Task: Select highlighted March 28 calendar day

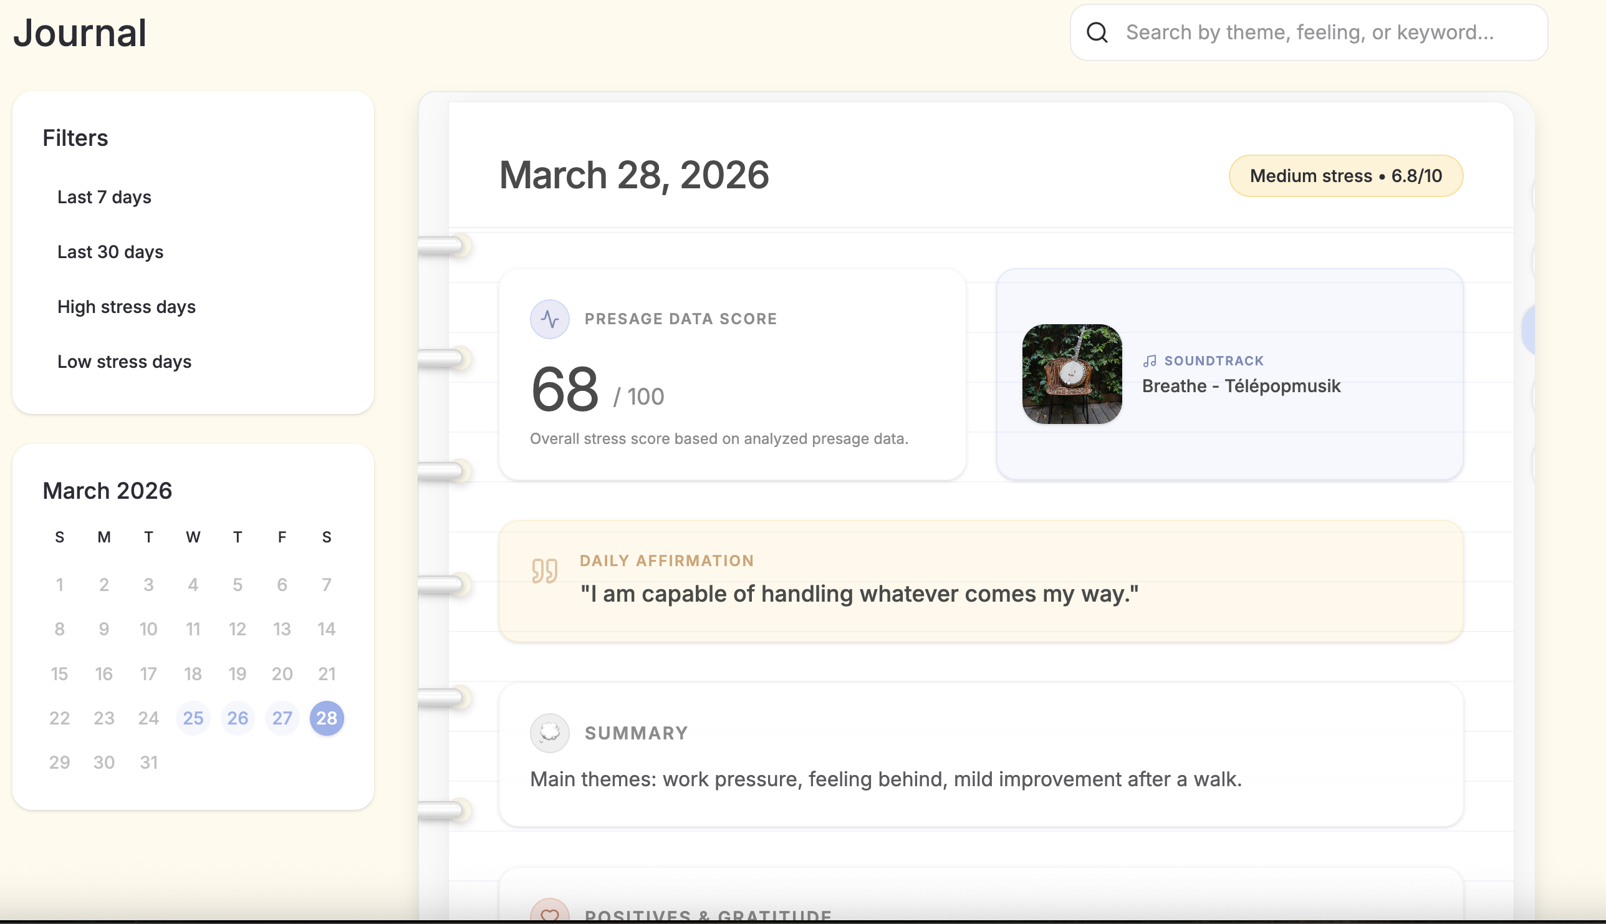Action: click(x=327, y=718)
